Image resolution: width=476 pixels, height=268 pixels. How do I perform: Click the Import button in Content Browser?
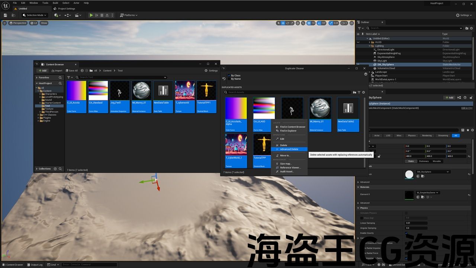pyautogui.click(x=57, y=71)
